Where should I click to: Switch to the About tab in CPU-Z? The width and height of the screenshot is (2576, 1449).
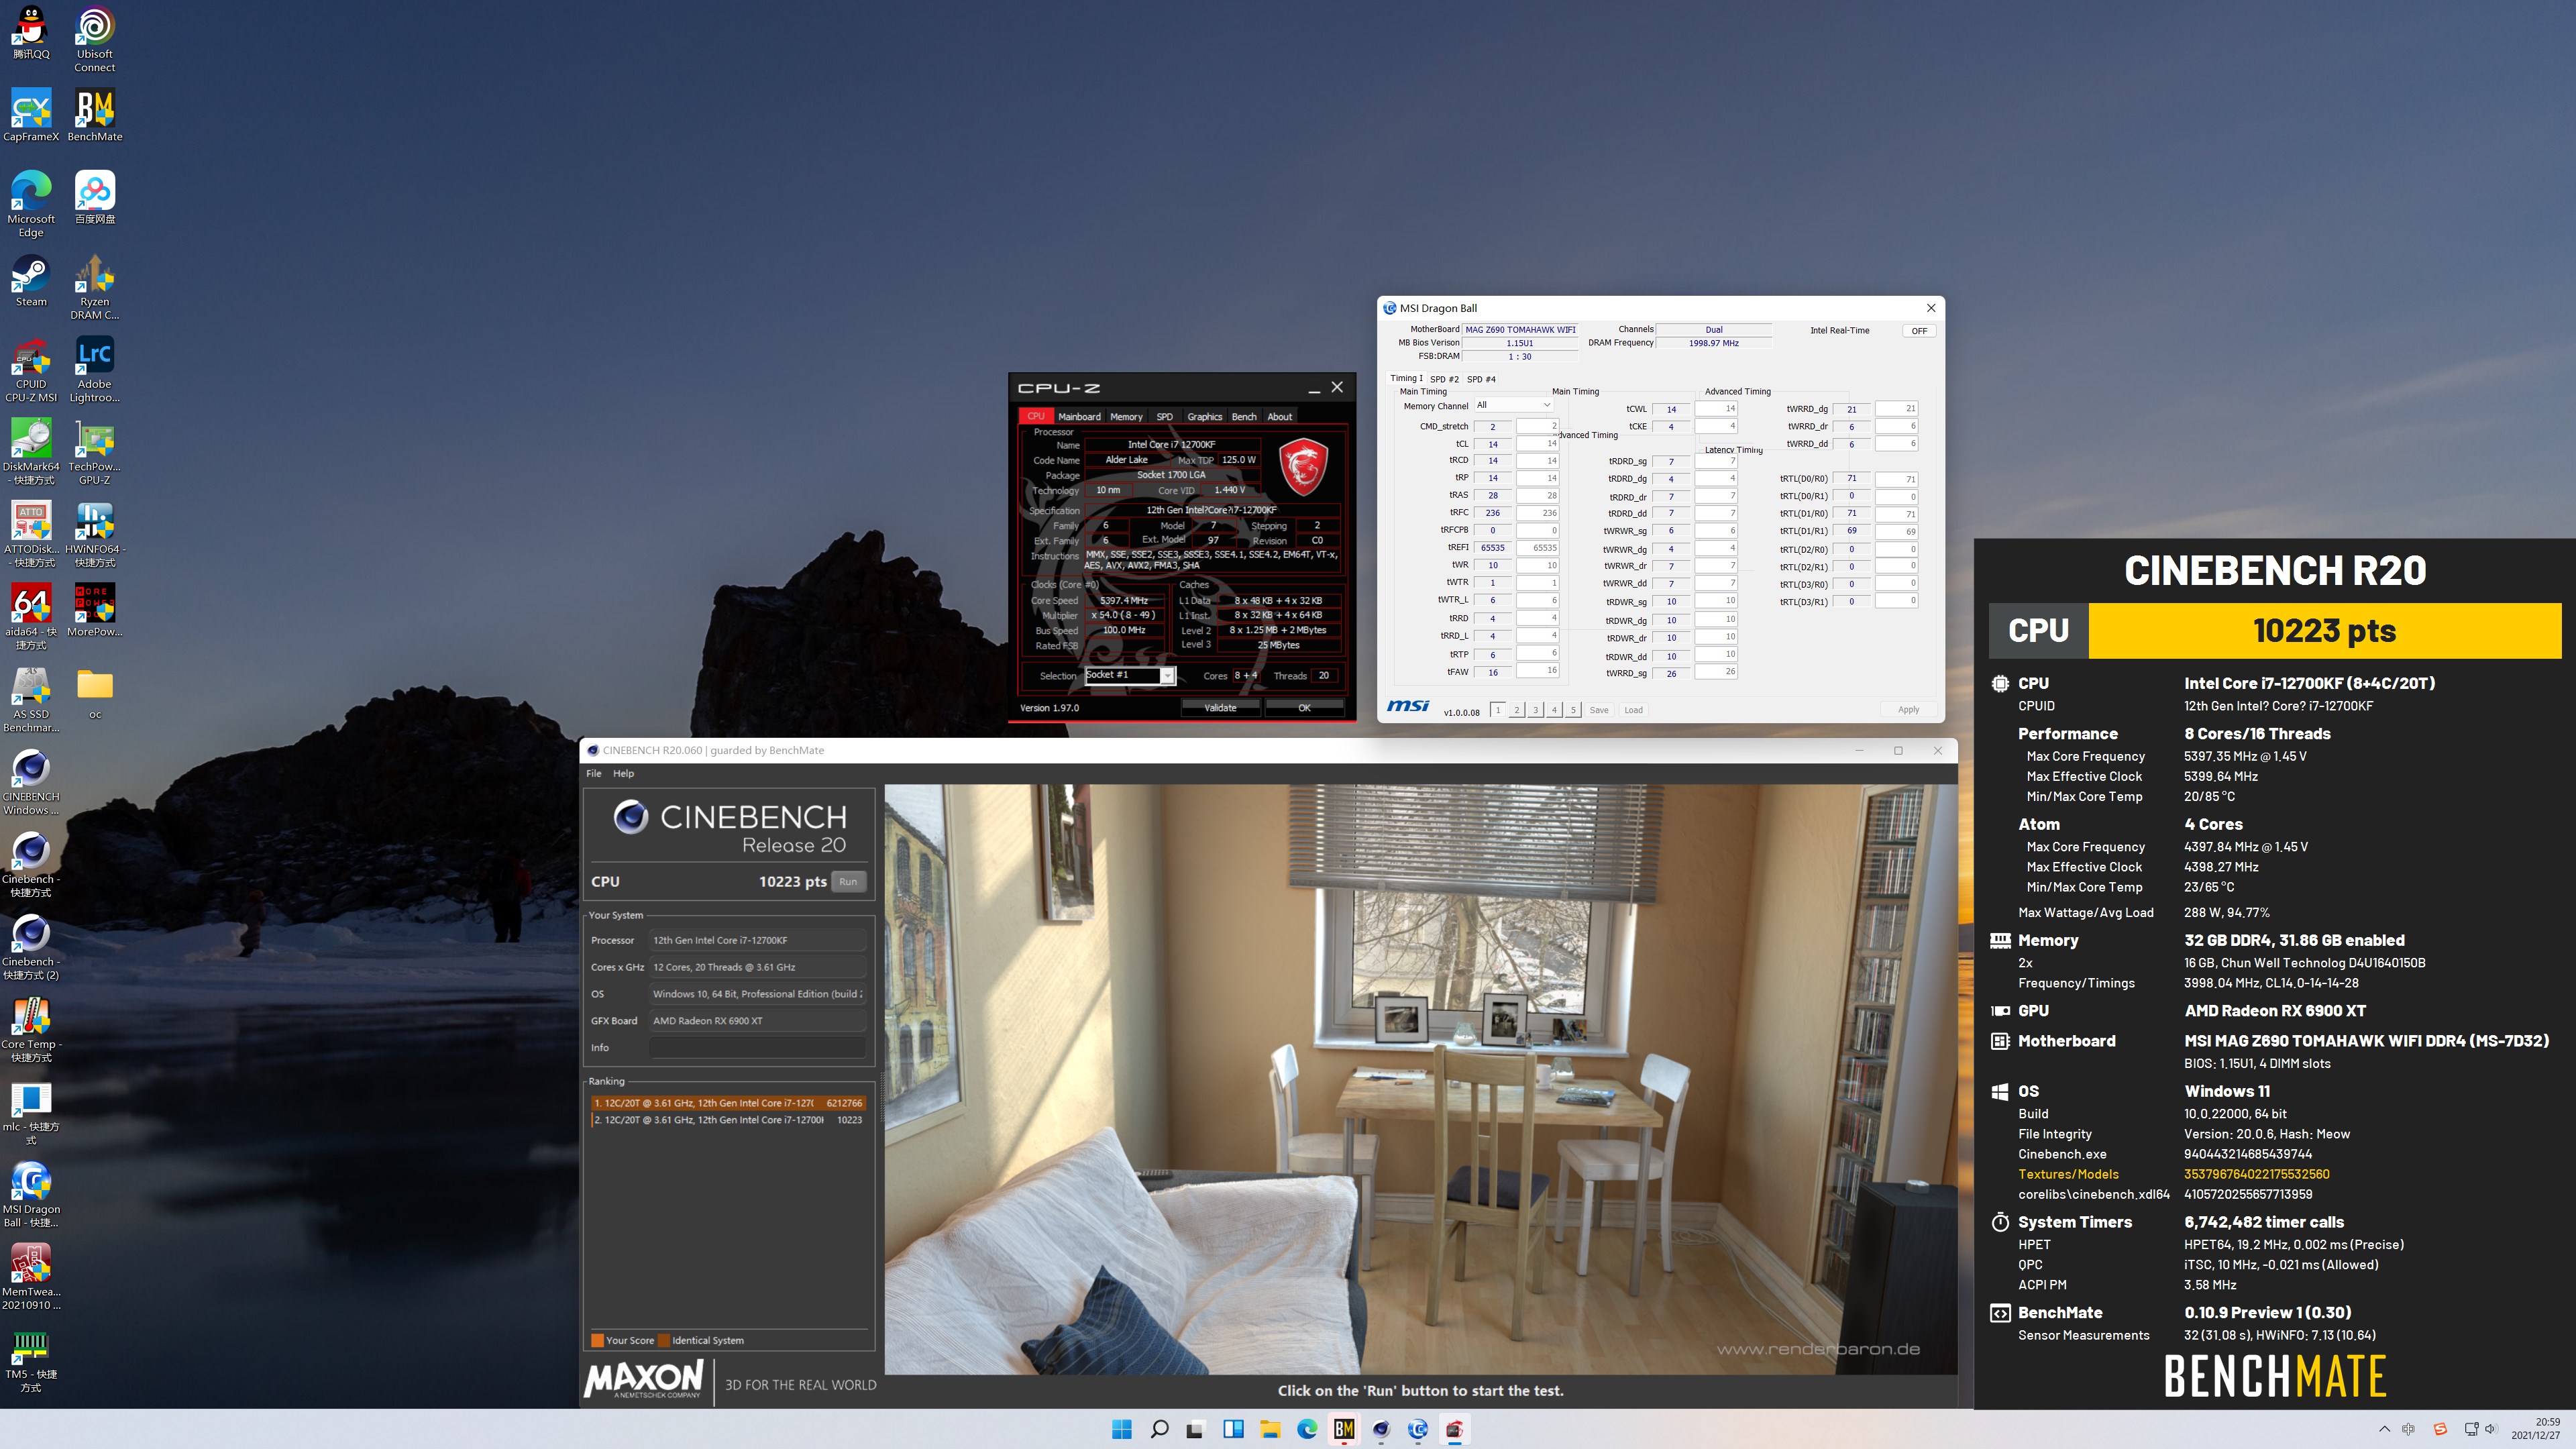tap(1280, 416)
